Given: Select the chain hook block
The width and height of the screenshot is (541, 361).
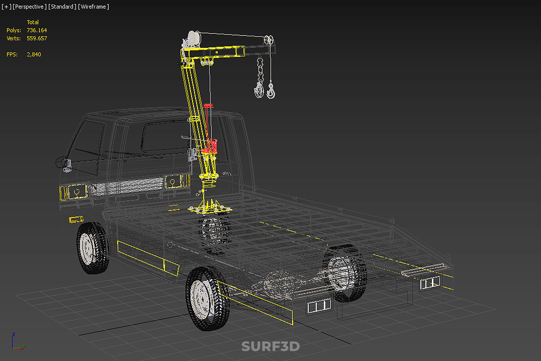Looking at the screenshot, I should point(259,89).
